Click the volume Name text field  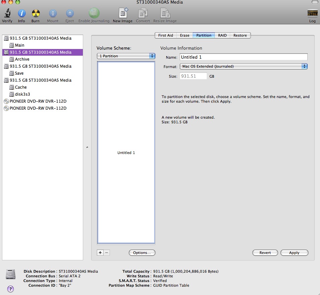(x=243, y=57)
